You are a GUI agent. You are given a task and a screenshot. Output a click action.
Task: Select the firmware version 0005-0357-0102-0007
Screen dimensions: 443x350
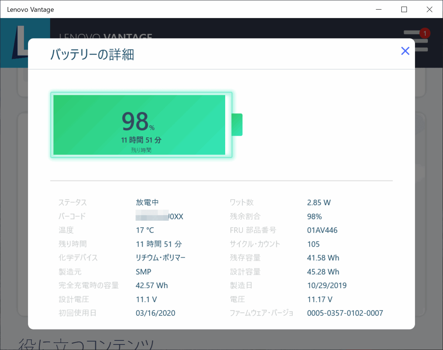point(345,313)
